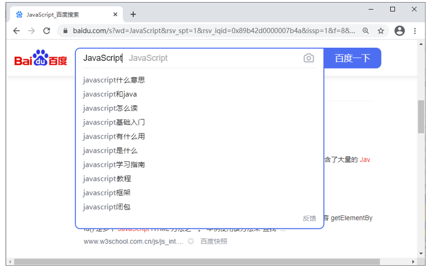Open Chrome three-dot menu
Viewport: 437px width, 272px height.
(415, 31)
